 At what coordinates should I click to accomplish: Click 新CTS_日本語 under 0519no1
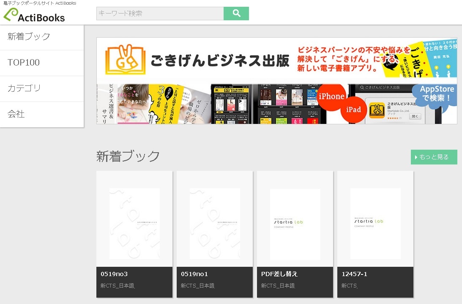[198, 285]
